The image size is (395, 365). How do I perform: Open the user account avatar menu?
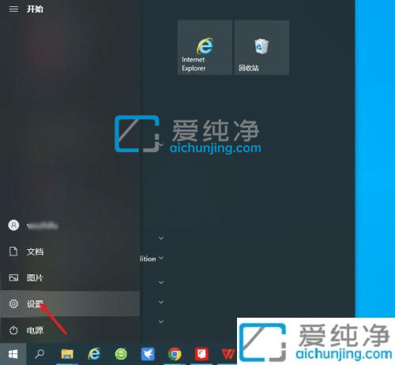13,225
